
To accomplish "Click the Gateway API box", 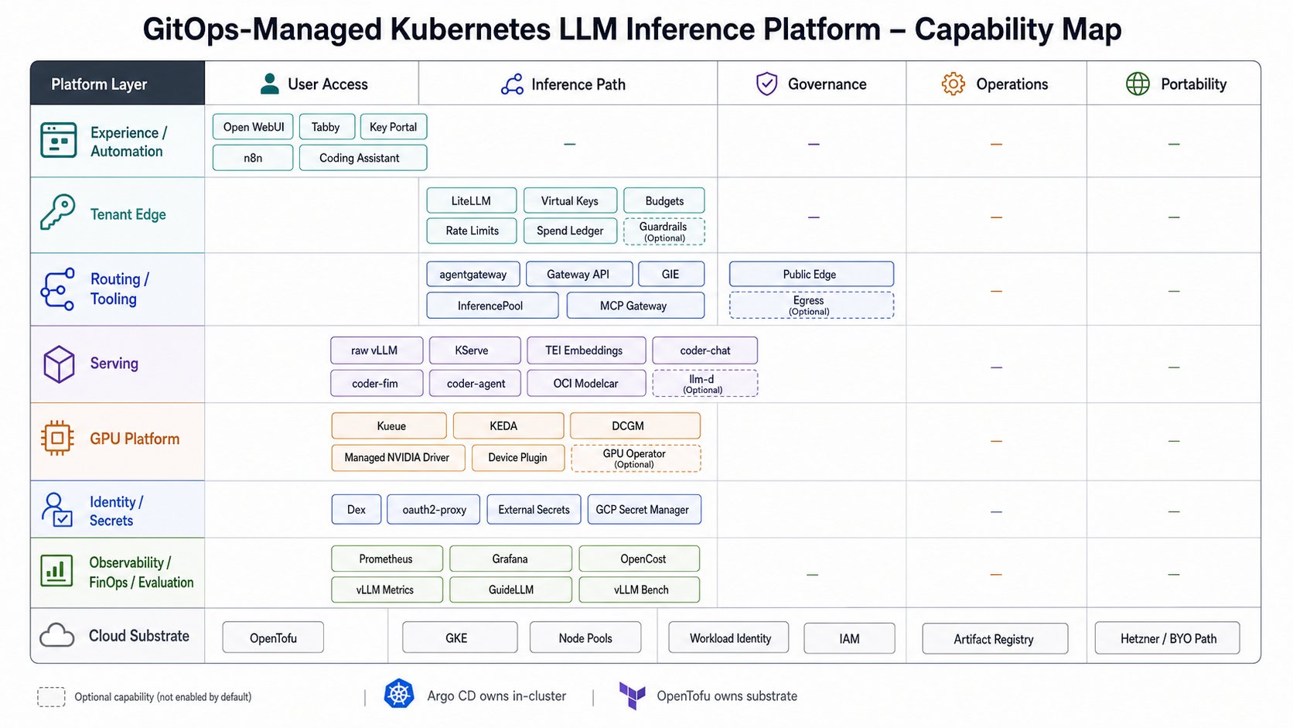I will point(579,274).
